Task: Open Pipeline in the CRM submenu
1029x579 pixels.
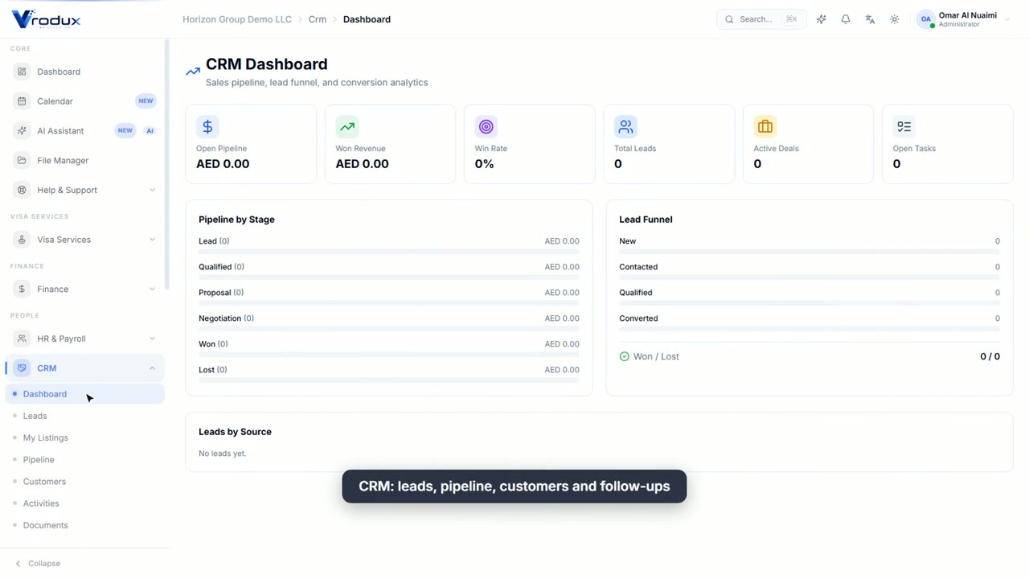Action: point(39,459)
